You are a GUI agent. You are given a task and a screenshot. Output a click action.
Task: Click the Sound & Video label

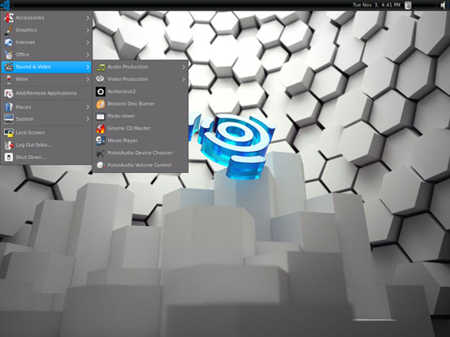coord(34,67)
